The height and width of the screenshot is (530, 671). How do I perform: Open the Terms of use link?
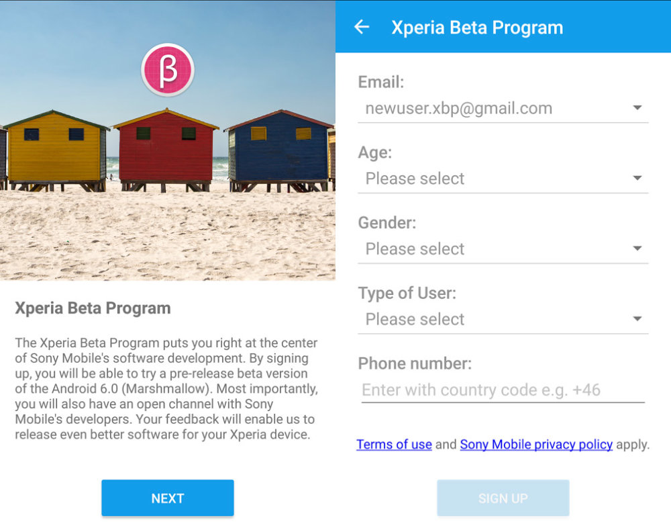(x=394, y=444)
